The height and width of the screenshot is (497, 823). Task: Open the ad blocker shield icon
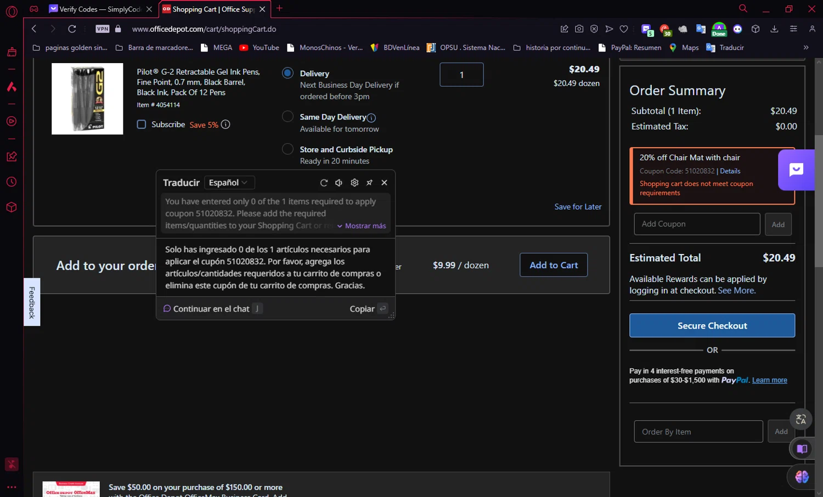594,29
